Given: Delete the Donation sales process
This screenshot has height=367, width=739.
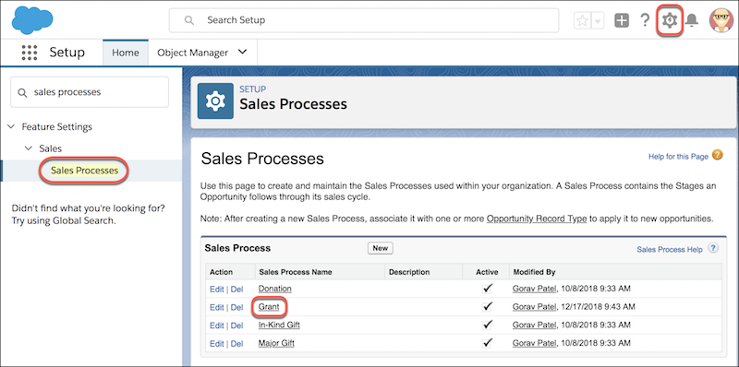Looking at the screenshot, I should click(x=236, y=289).
